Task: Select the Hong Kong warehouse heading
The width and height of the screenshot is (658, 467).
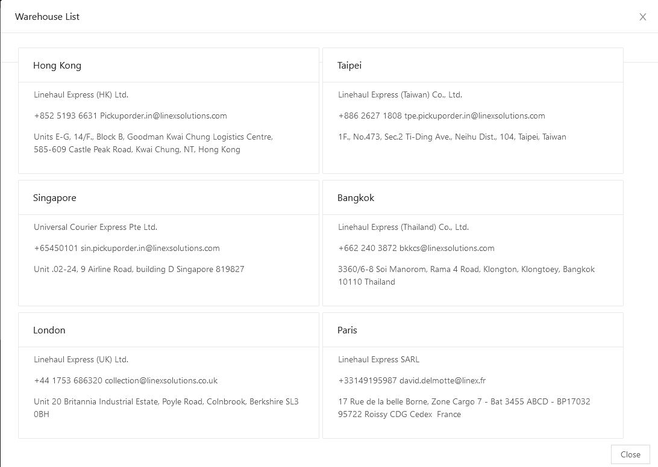Action: tap(57, 66)
